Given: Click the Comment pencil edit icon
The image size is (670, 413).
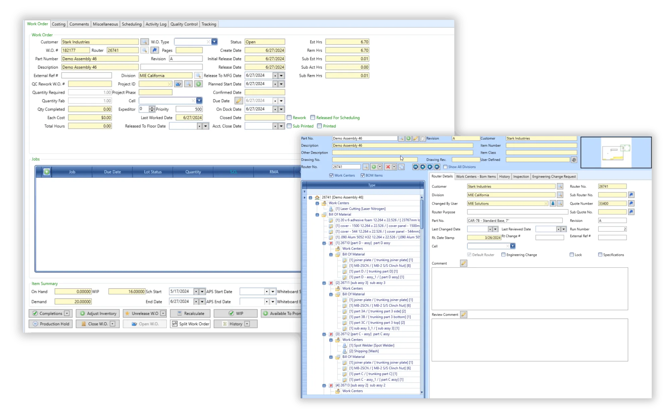Looking at the screenshot, I should [x=464, y=263].
